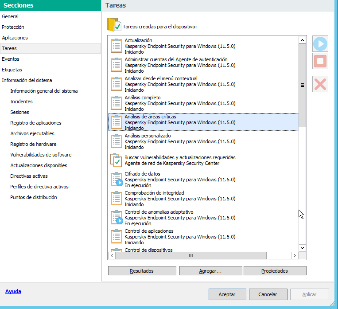338x309 pixels.
Task: Select the Control de dispositivos task
Action: [148, 250]
